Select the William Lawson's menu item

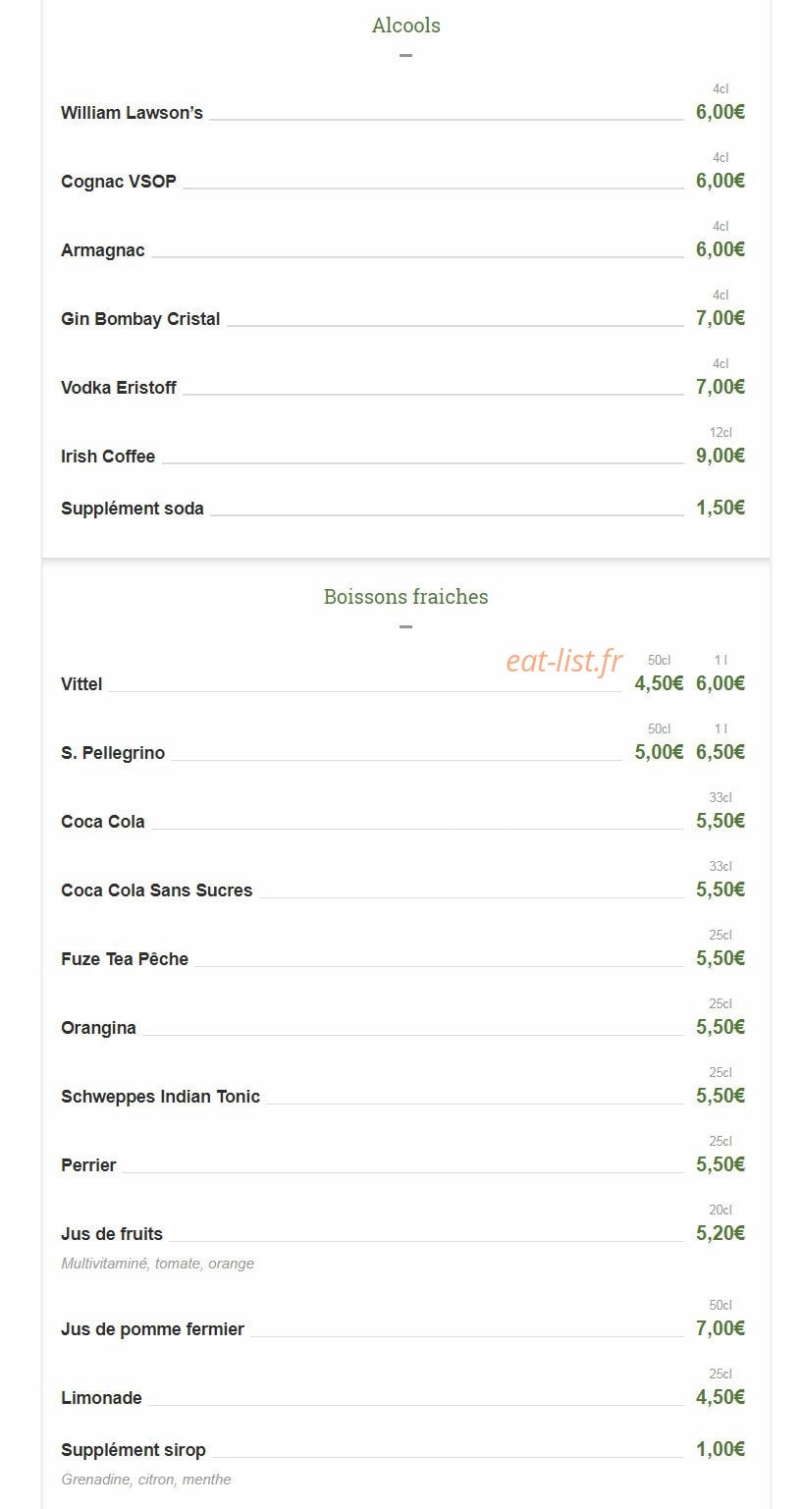(x=132, y=113)
